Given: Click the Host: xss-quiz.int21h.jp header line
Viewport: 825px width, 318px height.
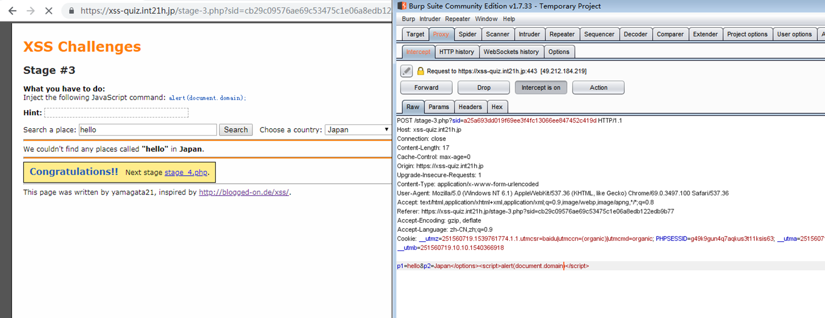Looking at the screenshot, I should coord(429,130).
